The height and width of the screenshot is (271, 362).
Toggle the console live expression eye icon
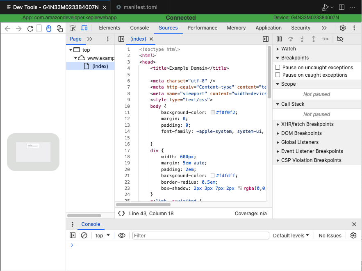click(122, 235)
